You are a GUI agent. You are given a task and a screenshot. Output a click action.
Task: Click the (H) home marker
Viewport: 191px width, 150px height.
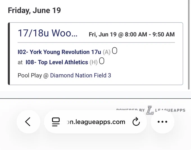pyautogui.click(x=94, y=62)
